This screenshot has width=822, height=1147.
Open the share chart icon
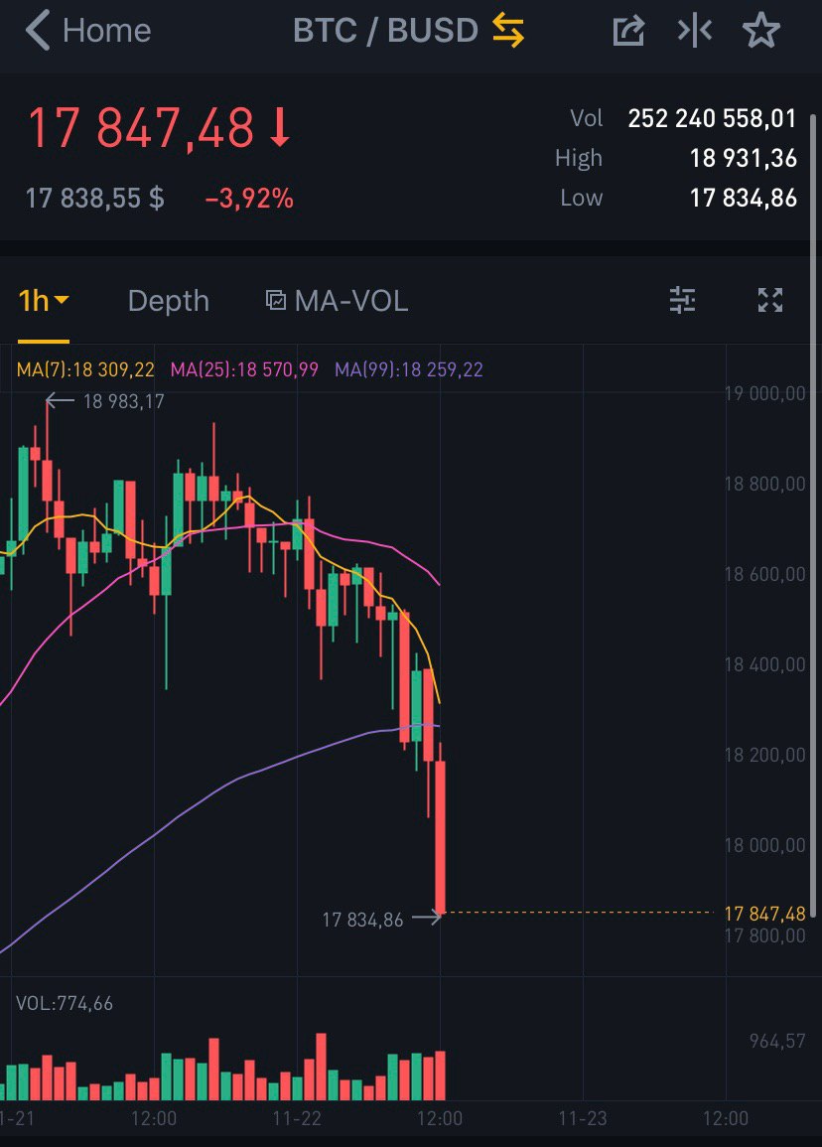pyautogui.click(x=628, y=31)
